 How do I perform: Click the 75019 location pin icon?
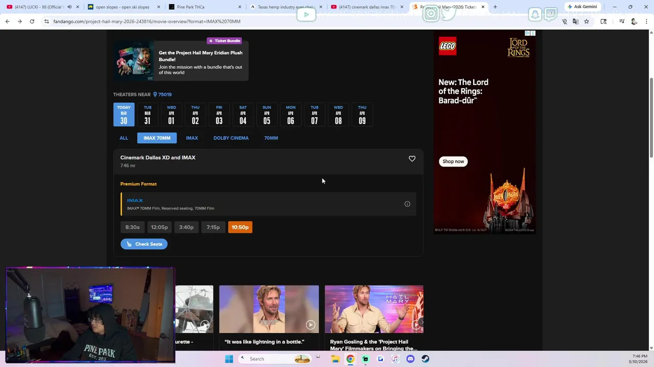click(x=155, y=94)
